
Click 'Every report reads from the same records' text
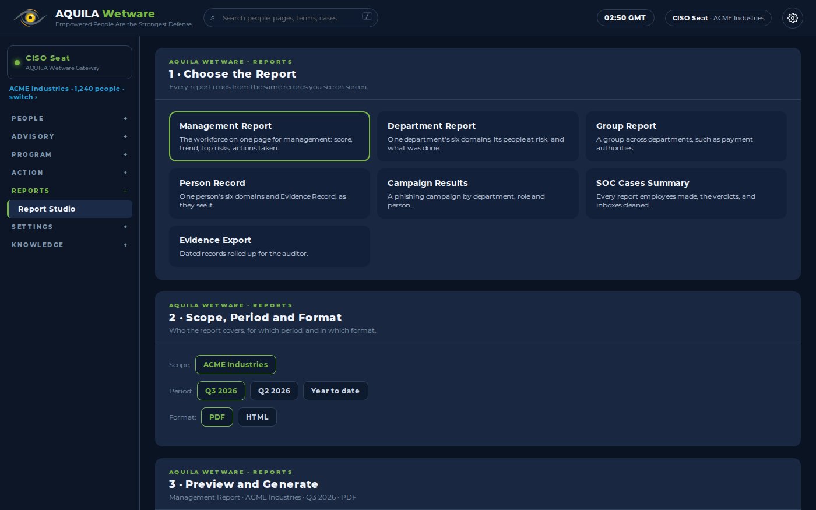(x=269, y=87)
